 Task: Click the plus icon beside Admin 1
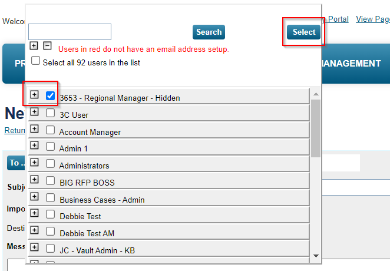pos(34,146)
